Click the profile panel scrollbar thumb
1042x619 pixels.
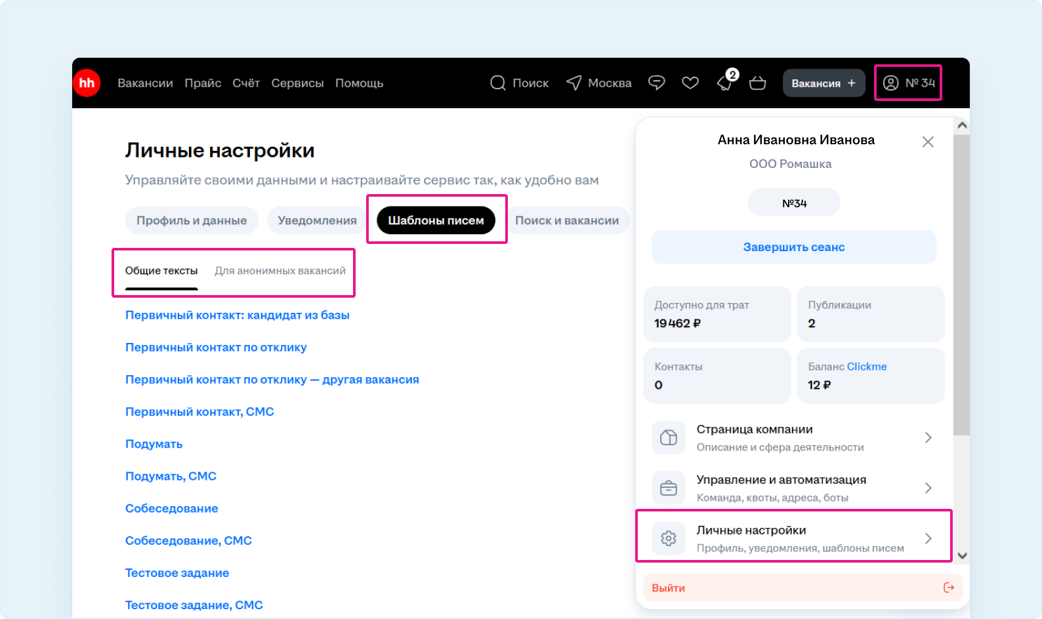pos(962,285)
